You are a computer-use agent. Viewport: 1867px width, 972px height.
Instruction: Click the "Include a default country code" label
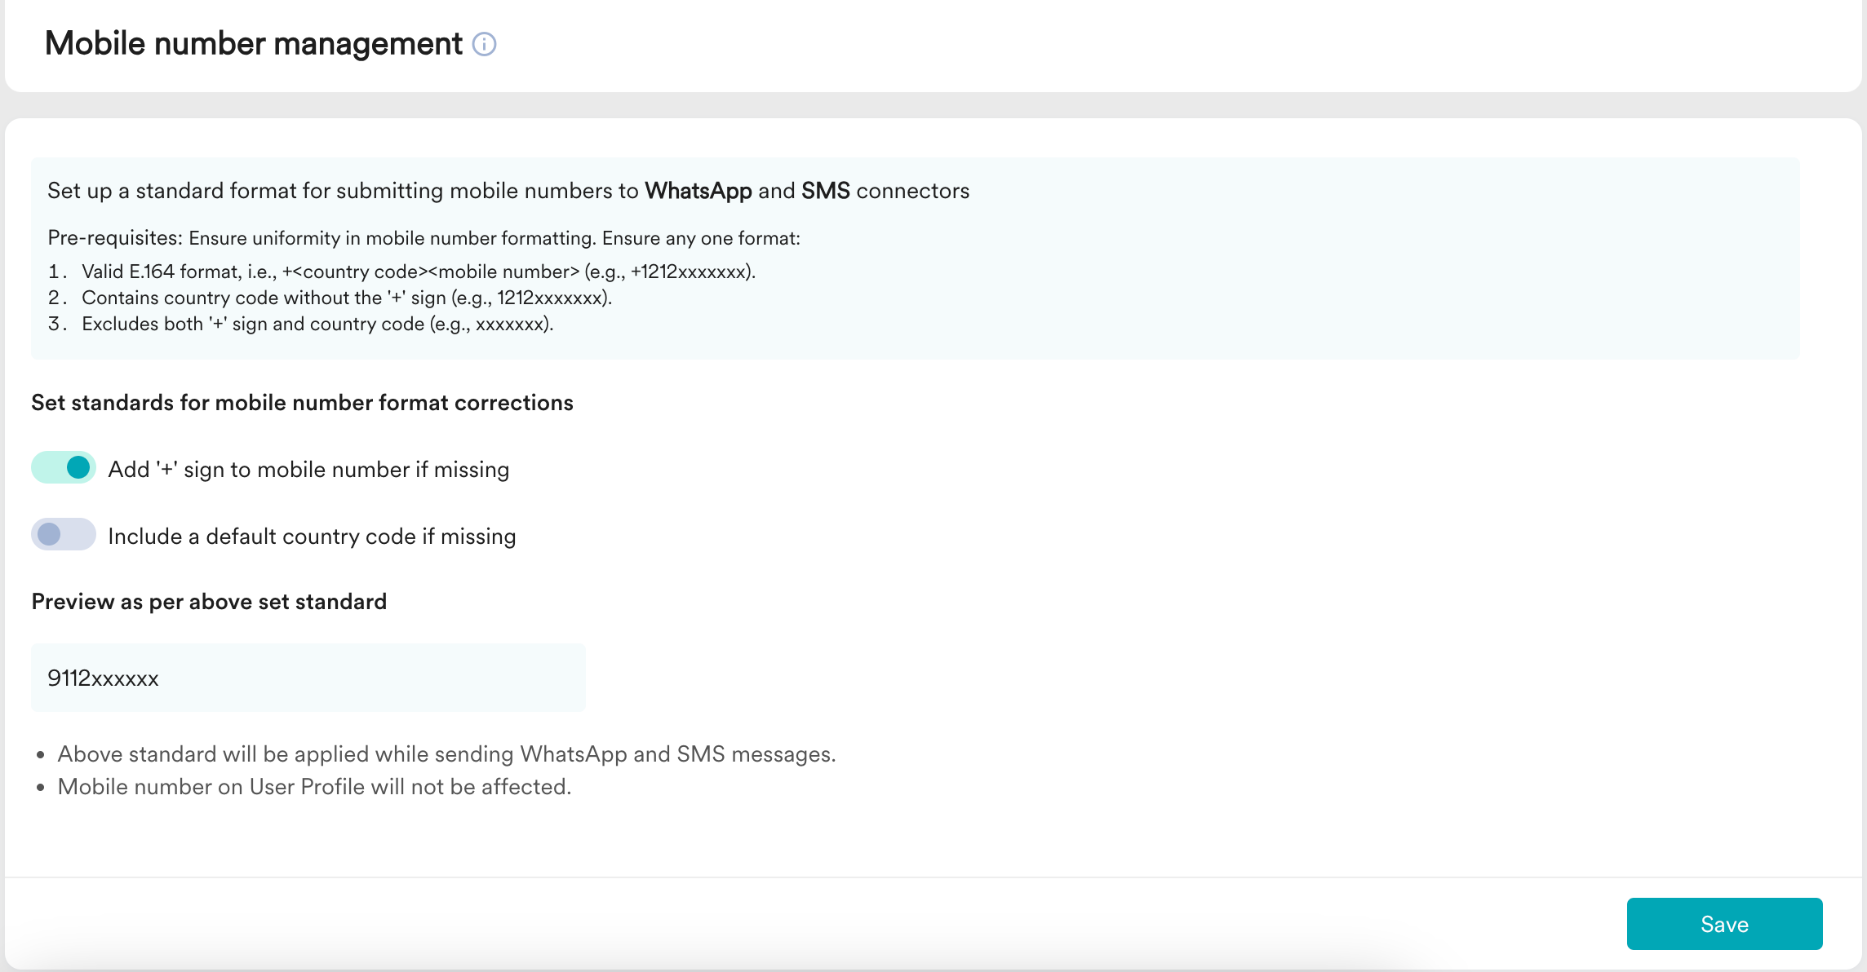[312, 537]
